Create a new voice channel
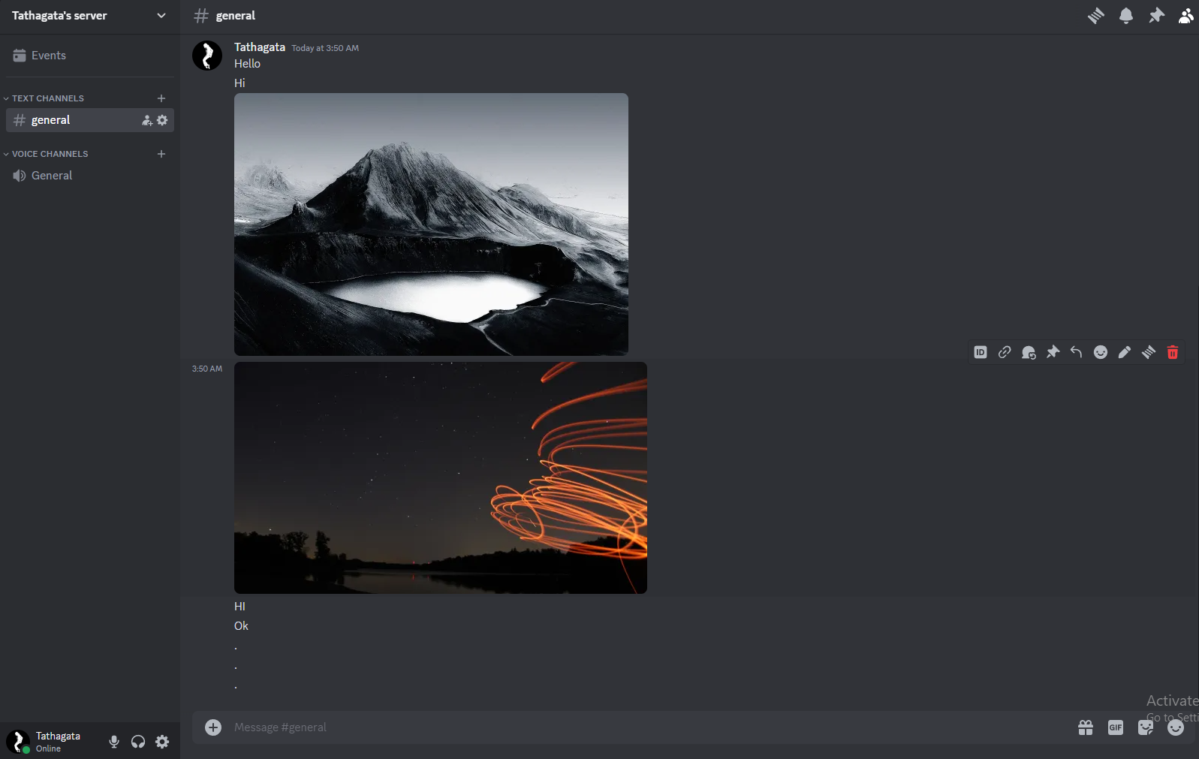This screenshot has width=1199, height=759. [161, 154]
